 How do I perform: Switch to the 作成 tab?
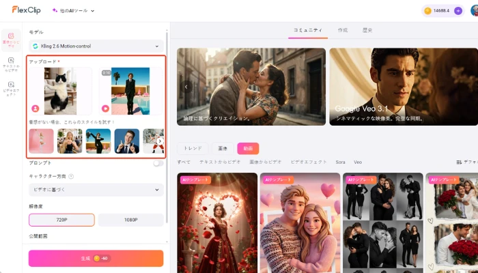click(342, 31)
